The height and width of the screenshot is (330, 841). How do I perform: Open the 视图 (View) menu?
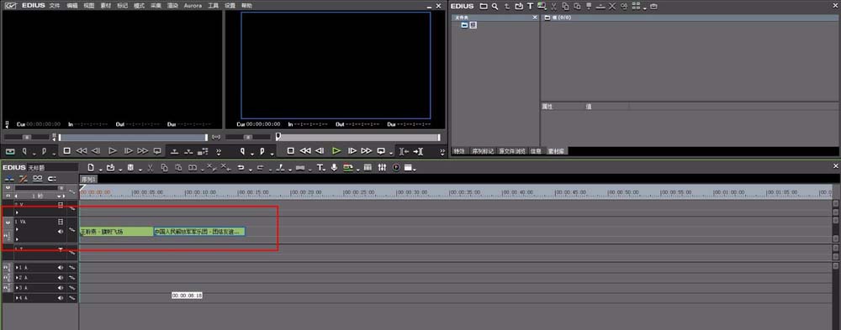[x=89, y=5]
